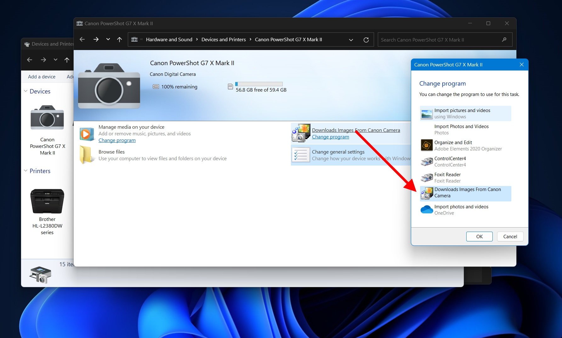Image resolution: width=562 pixels, height=338 pixels.
Task: Click the storage capacity bar
Action: (x=259, y=84)
